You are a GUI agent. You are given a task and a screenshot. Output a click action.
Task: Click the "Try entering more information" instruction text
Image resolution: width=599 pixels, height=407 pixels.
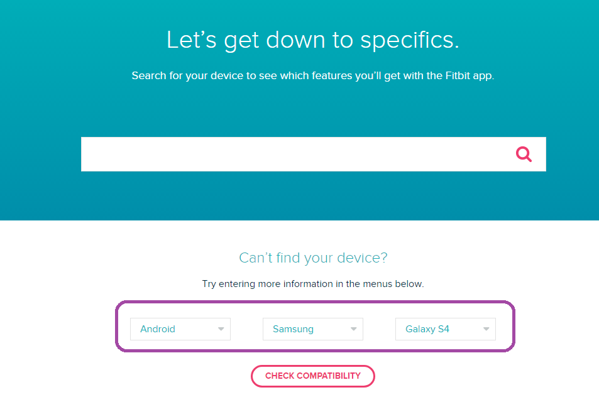313,284
